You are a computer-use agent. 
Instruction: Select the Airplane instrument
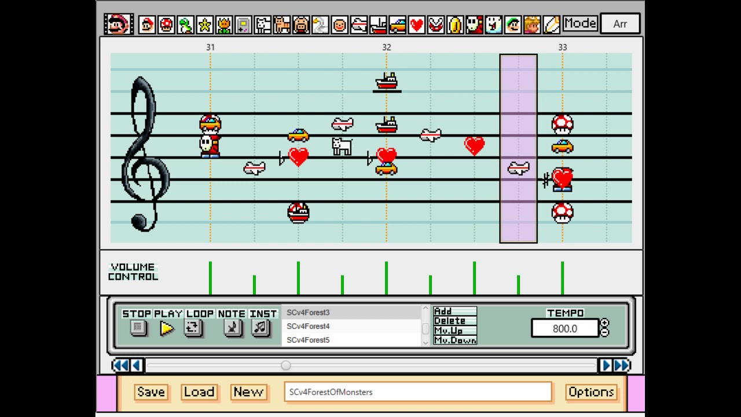(x=358, y=24)
